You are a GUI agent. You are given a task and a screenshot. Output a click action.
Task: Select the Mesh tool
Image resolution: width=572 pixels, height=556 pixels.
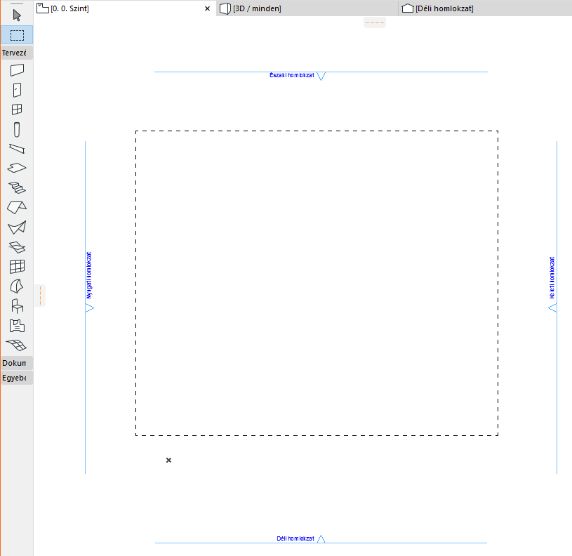point(17,345)
